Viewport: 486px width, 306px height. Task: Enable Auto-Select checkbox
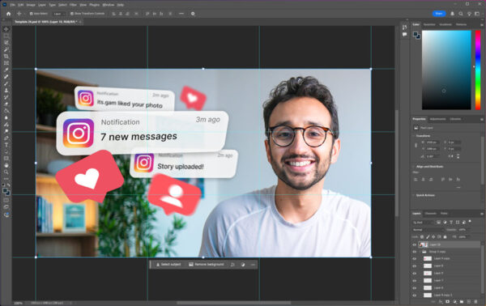point(32,14)
